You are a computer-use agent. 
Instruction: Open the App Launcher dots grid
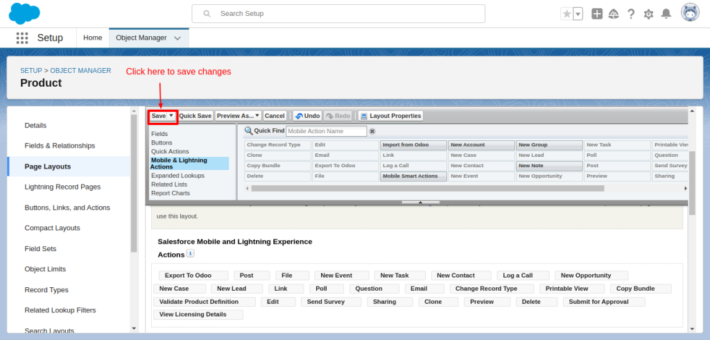tap(22, 38)
